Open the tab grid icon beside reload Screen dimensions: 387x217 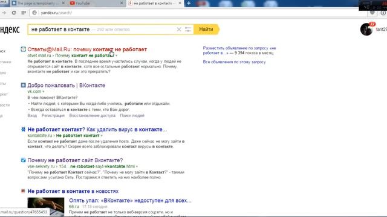[x=24, y=13]
